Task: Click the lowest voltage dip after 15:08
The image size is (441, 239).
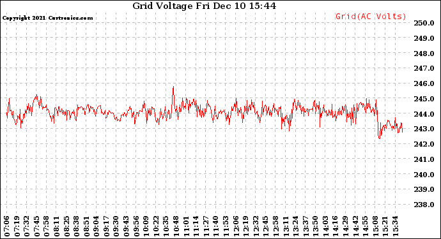Action: click(380, 138)
